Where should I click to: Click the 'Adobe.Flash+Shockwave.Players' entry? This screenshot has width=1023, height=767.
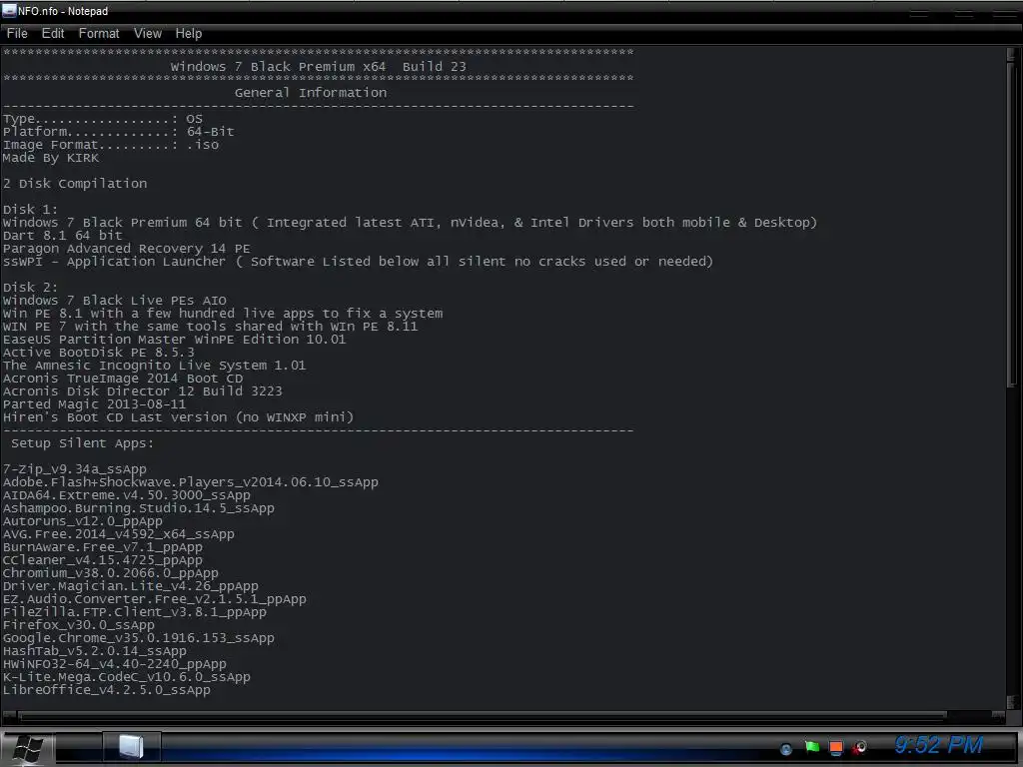click(x=191, y=482)
